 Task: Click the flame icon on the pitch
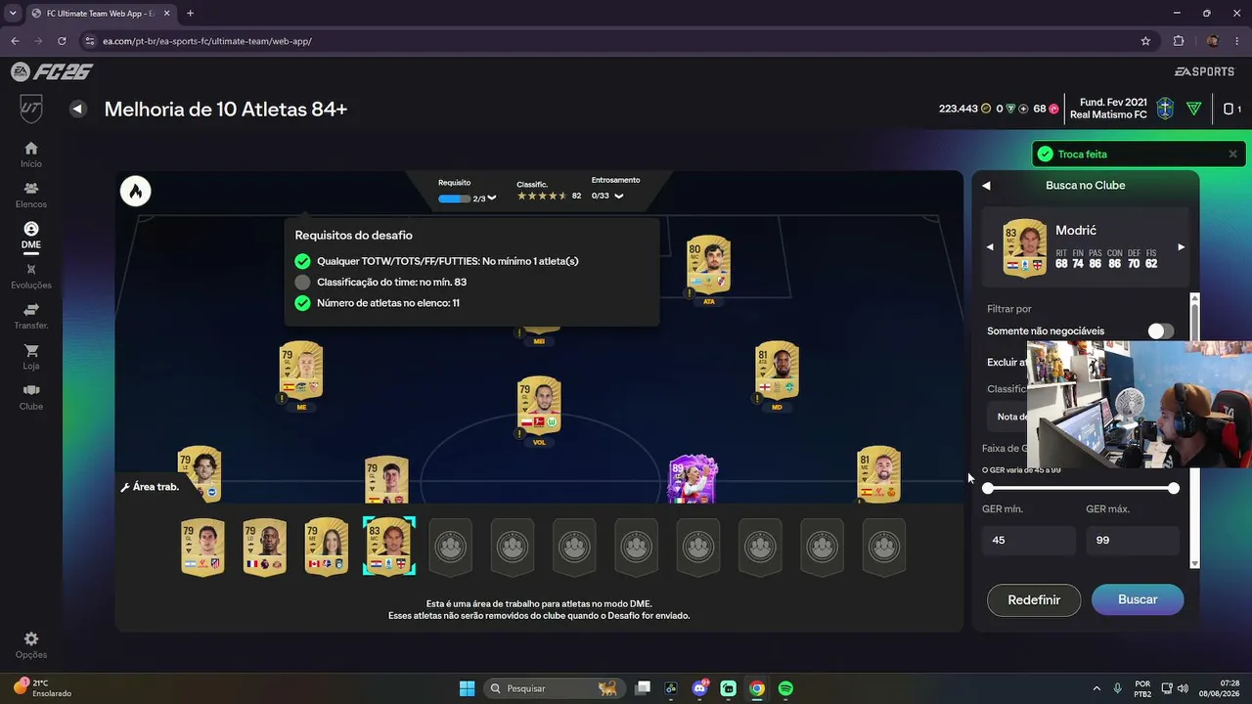click(136, 191)
